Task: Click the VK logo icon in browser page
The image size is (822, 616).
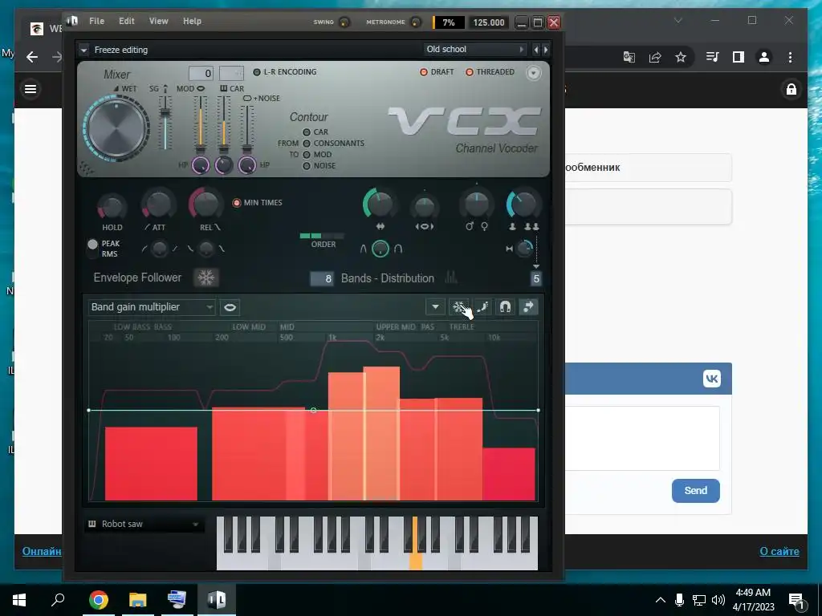Action: pyautogui.click(x=711, y=379)
